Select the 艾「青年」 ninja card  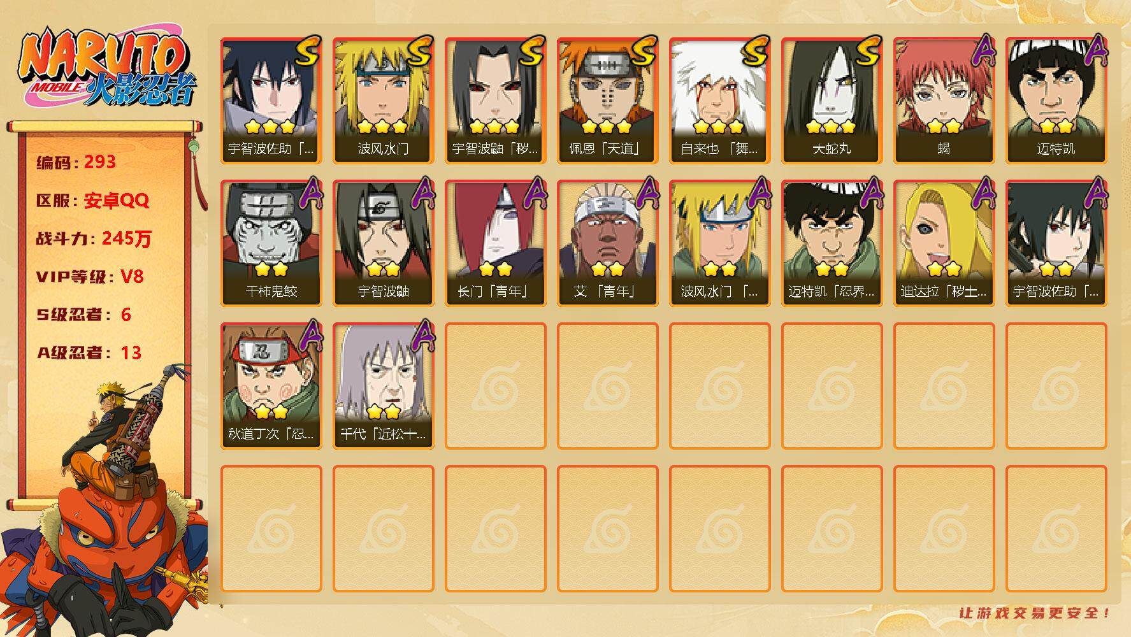point(607,243)
